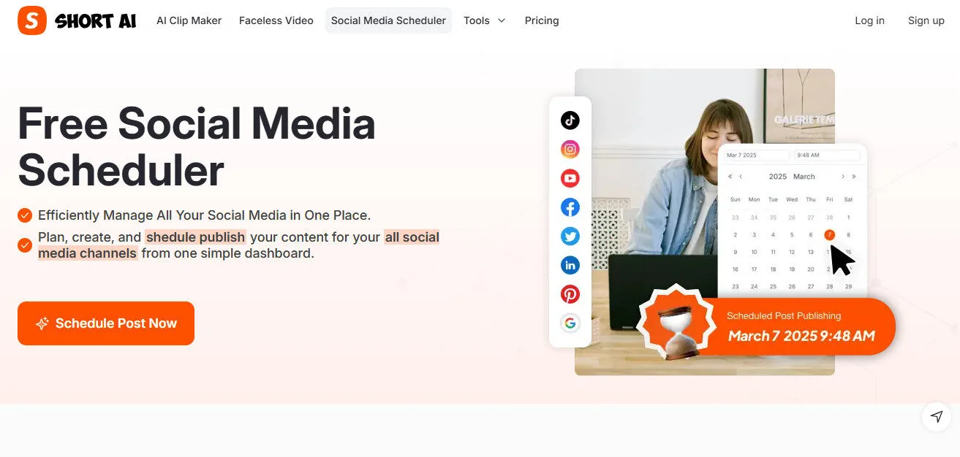Select the Google Business channel icon
The image size is (960, 457).
570,322
